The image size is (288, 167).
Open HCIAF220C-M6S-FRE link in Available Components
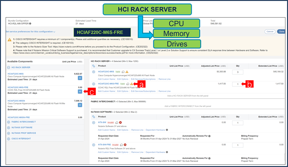(18, 87)
